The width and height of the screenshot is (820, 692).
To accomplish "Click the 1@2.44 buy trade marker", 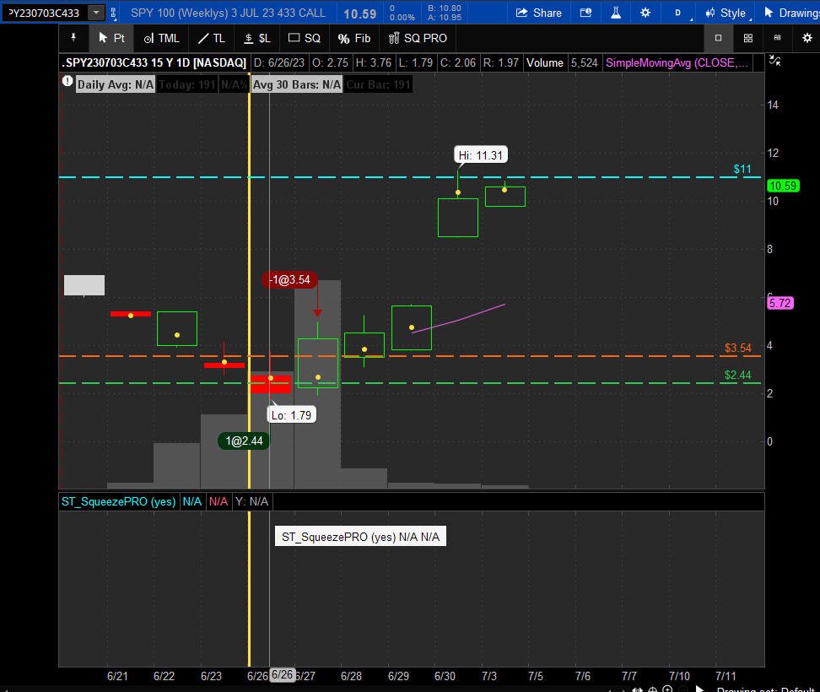I will [244, 441].
